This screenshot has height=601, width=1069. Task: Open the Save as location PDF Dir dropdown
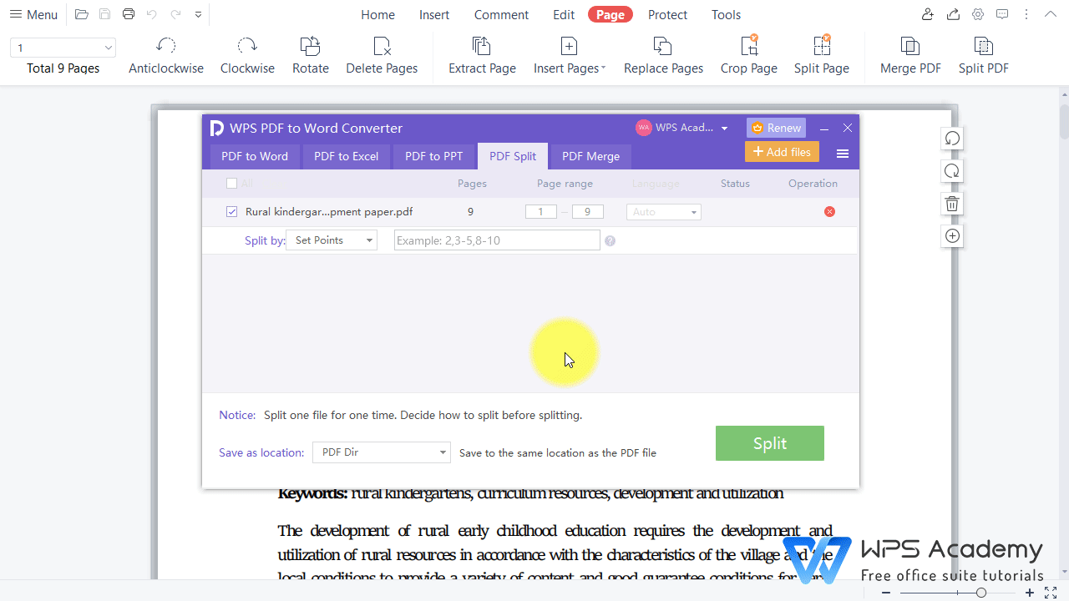point(381,452)
